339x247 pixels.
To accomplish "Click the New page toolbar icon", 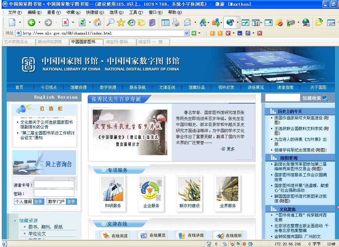I will click(x=12, y=22).
